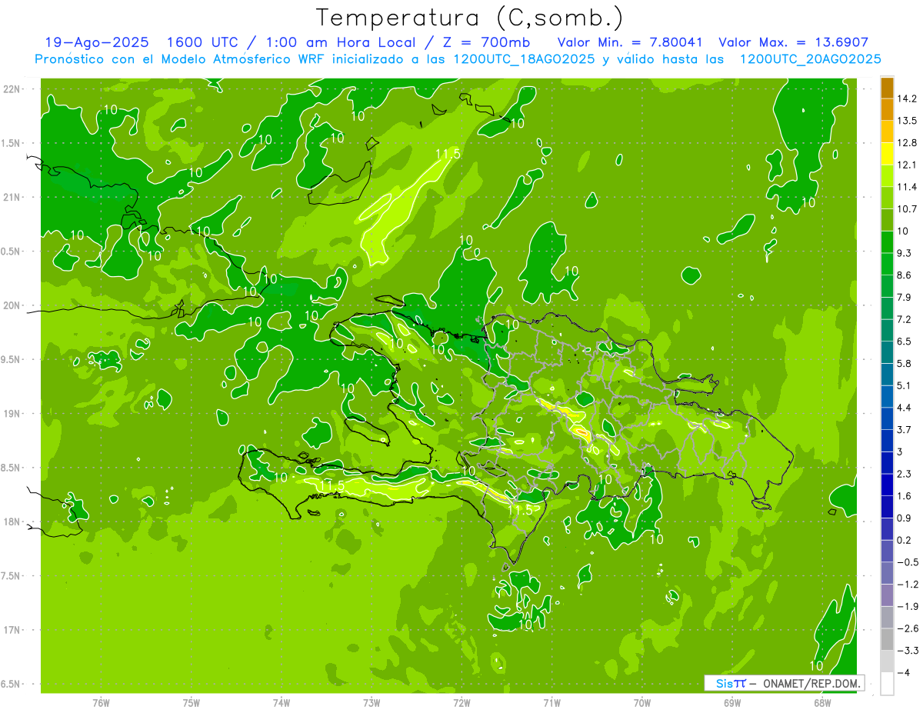
Task: Click the legend value "12.8"
Action: [907, 143]
